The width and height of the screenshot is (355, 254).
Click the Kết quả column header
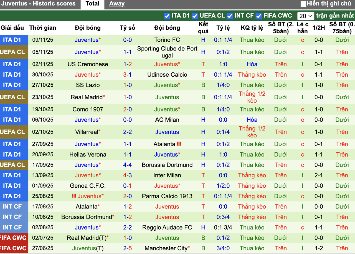pyautogui.click(x=203, y=28)
